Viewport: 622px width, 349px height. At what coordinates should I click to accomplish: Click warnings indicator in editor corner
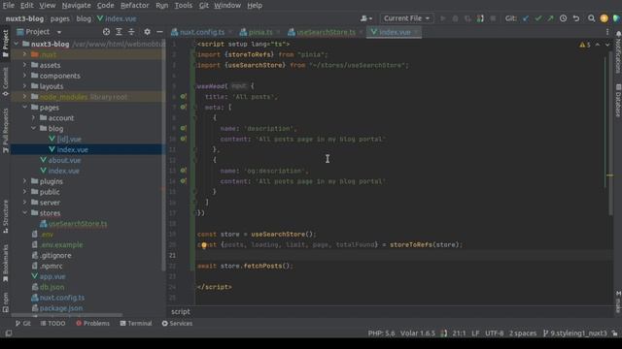(x=585, y=45)
